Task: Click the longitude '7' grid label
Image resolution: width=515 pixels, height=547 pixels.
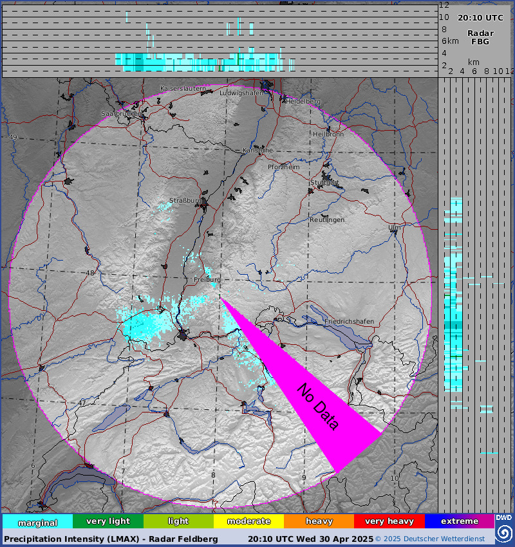Action: (123, 471)
